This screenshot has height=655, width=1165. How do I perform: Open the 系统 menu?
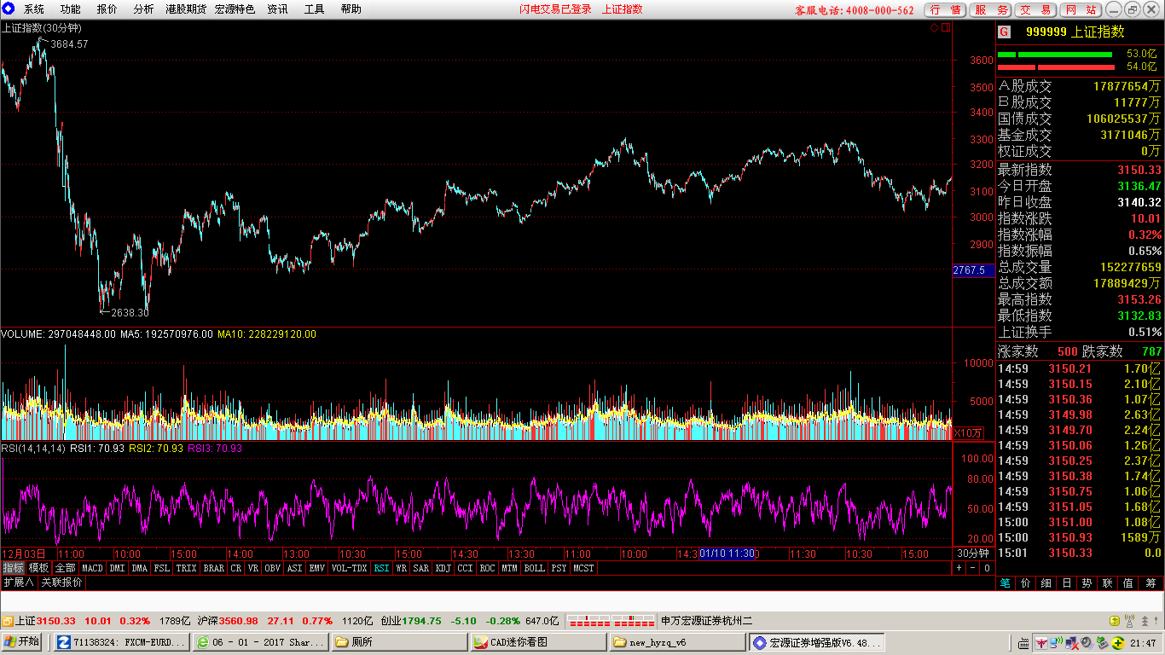click(34, 9)
